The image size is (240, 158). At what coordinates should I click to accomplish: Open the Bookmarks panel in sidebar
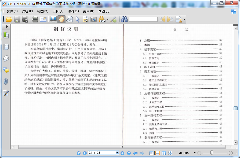[x=6, y=35]
